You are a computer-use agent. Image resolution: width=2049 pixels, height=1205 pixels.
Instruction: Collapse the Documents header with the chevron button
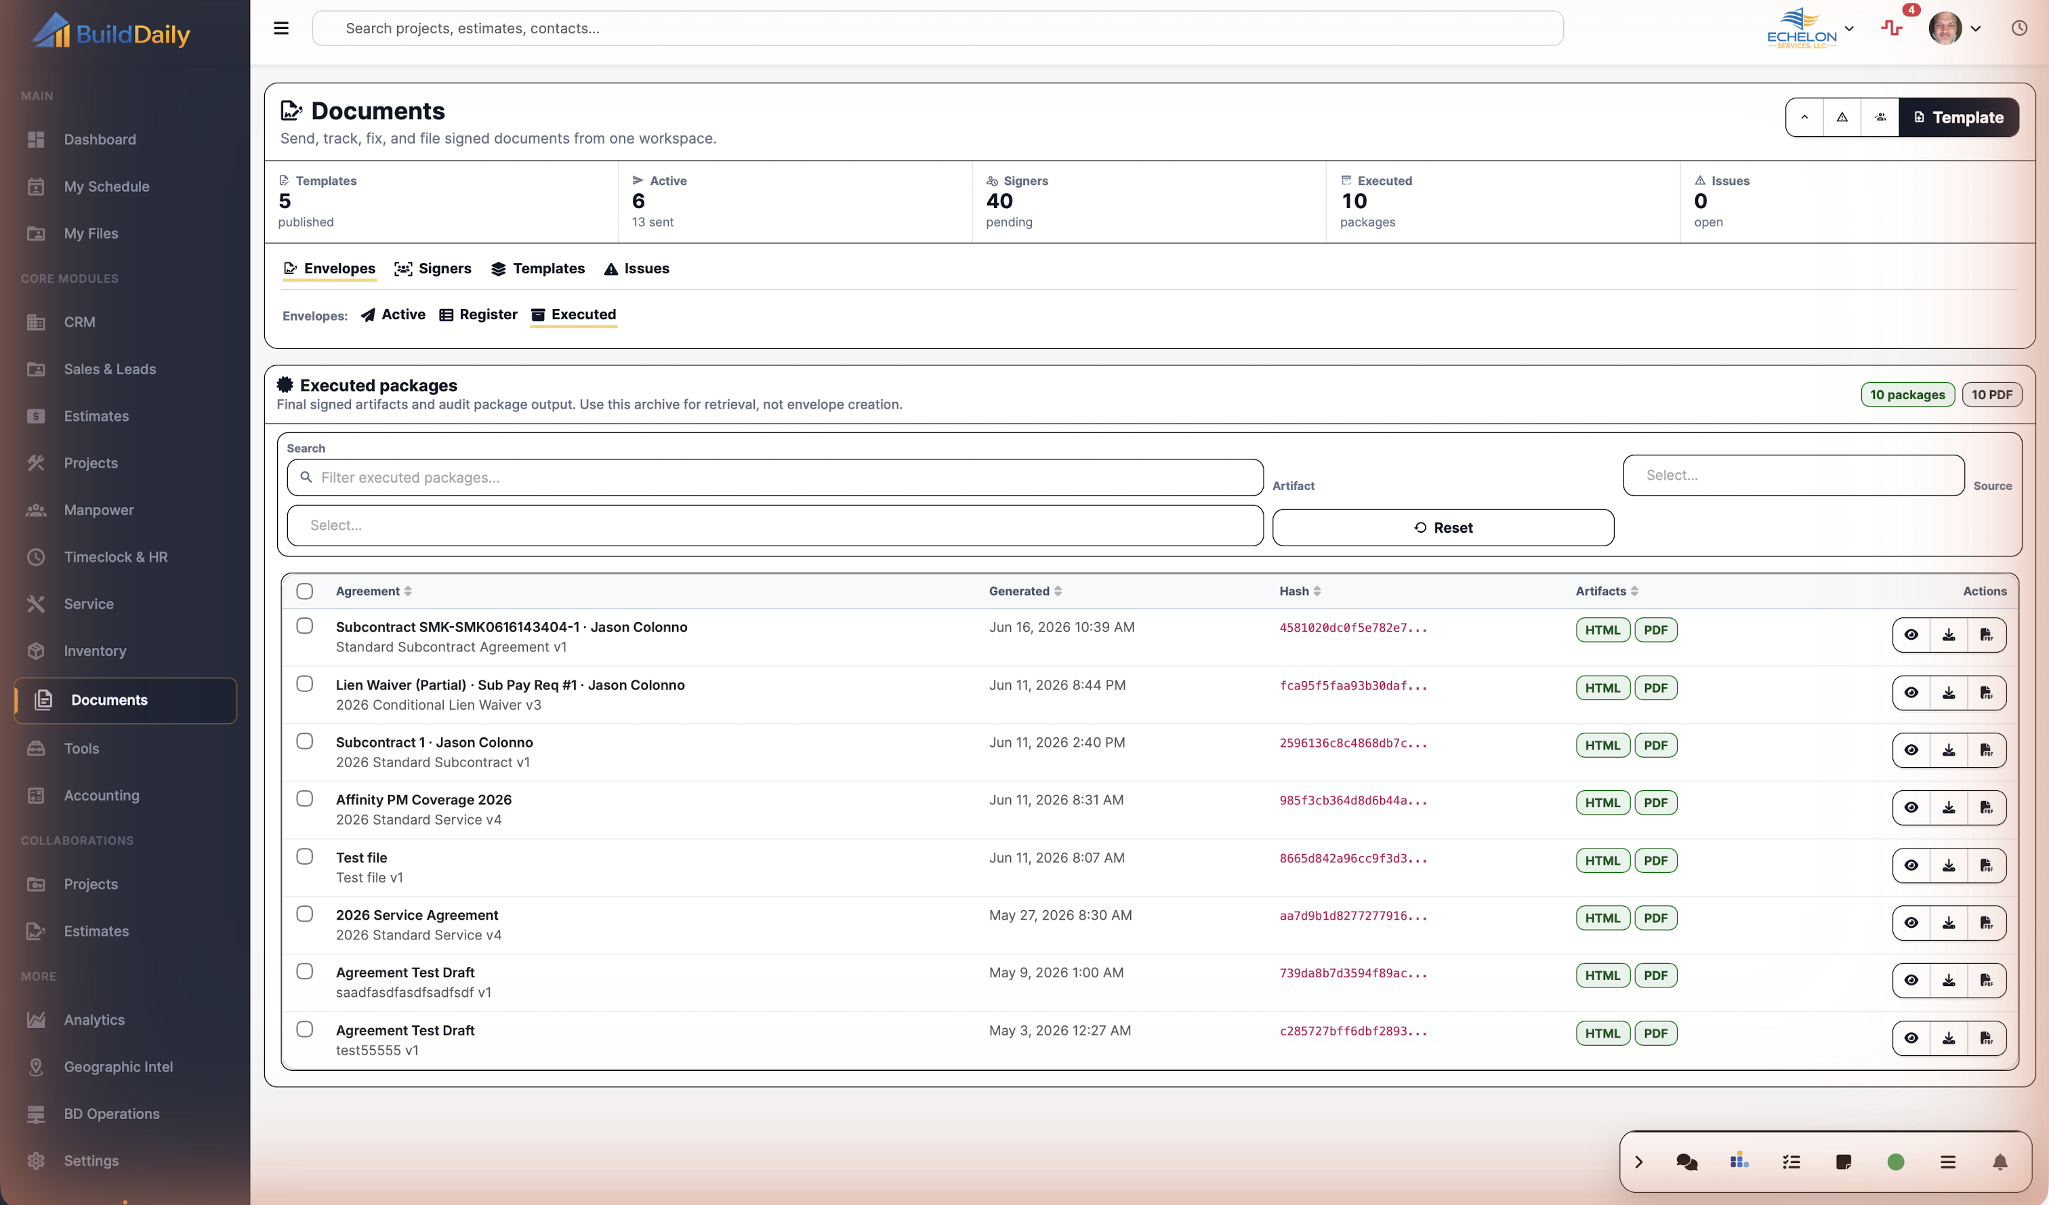coord(1804,117)
